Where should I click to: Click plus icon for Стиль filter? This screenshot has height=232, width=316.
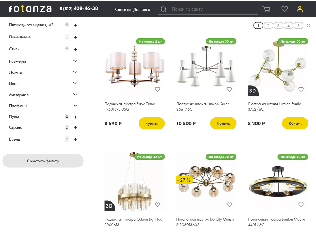click(75, 49)
